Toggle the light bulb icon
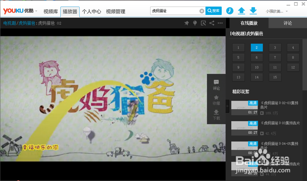The image size is (307, 181). [x=195, y=23]
